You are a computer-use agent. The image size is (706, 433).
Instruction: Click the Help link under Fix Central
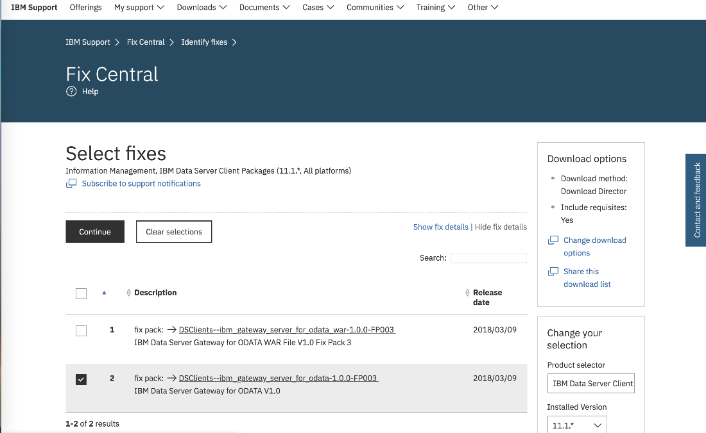(x=90, y=92)
